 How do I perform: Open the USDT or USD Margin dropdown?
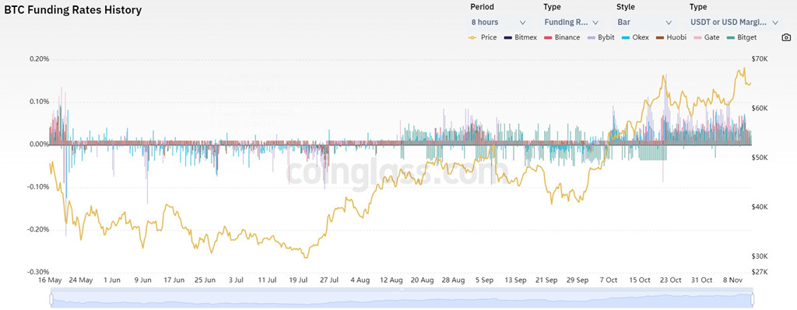click(x=735, y=23)
